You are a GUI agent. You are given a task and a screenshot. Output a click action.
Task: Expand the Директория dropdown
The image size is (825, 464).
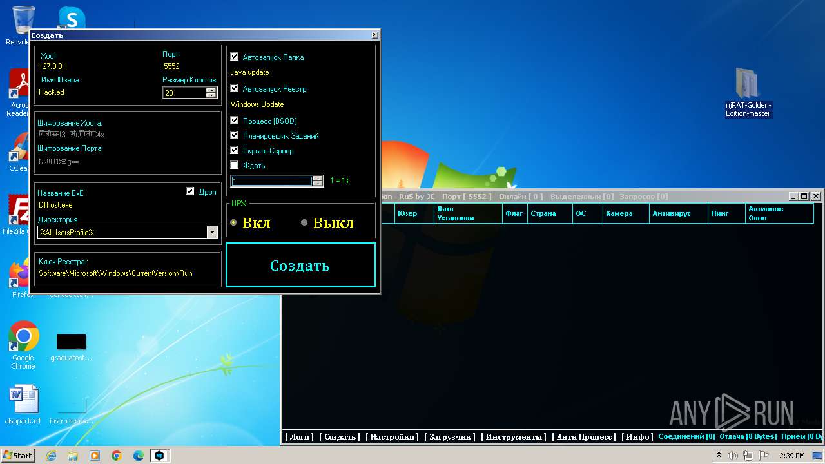[212, 233]
